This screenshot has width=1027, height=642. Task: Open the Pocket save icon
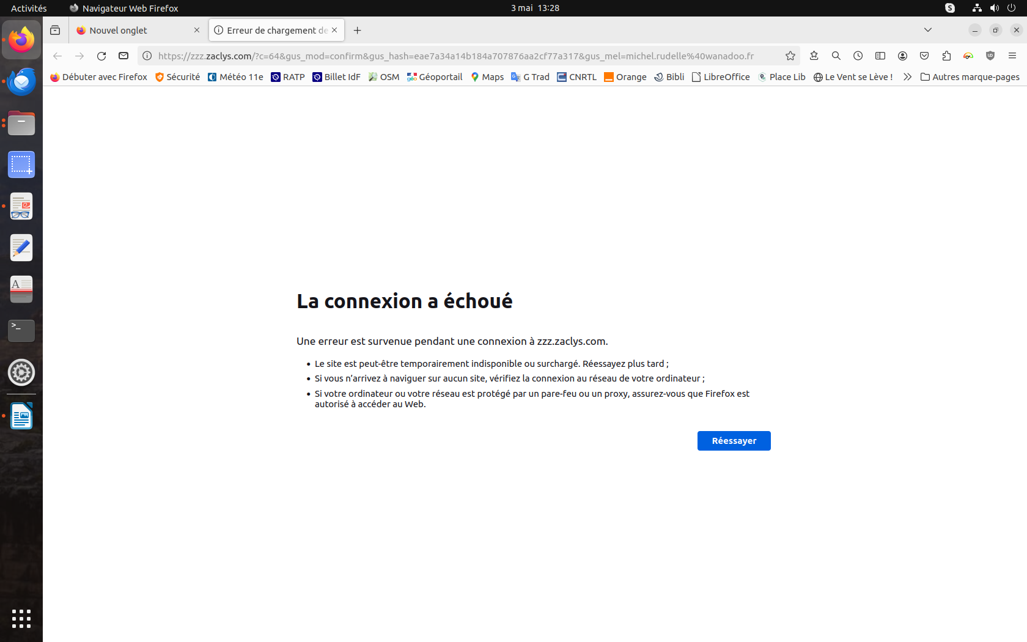click(924, 56)
